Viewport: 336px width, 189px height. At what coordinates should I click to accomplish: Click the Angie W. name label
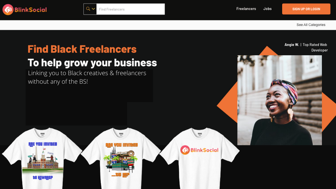(x=291, y=45)
